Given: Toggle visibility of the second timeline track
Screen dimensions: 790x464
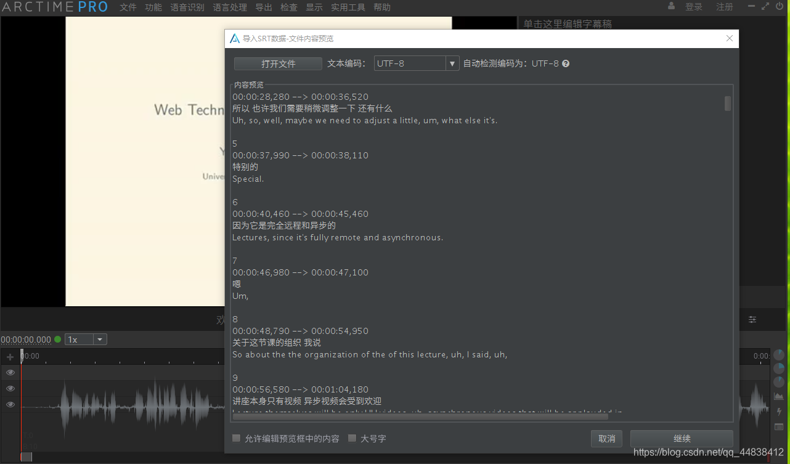Looking at the screenshot, I should coord(10,389).
